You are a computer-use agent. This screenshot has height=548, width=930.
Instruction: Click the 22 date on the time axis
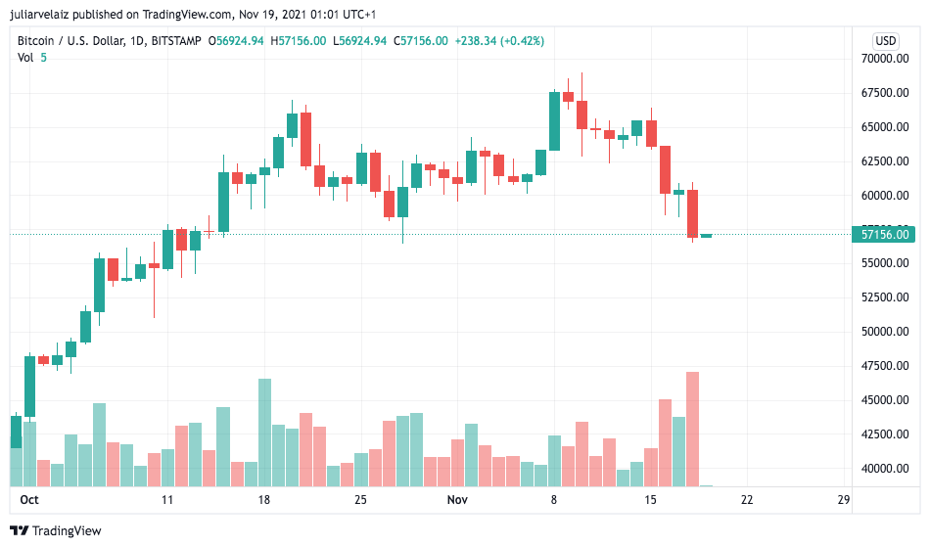pyautogui.click(x=746, y=500)
